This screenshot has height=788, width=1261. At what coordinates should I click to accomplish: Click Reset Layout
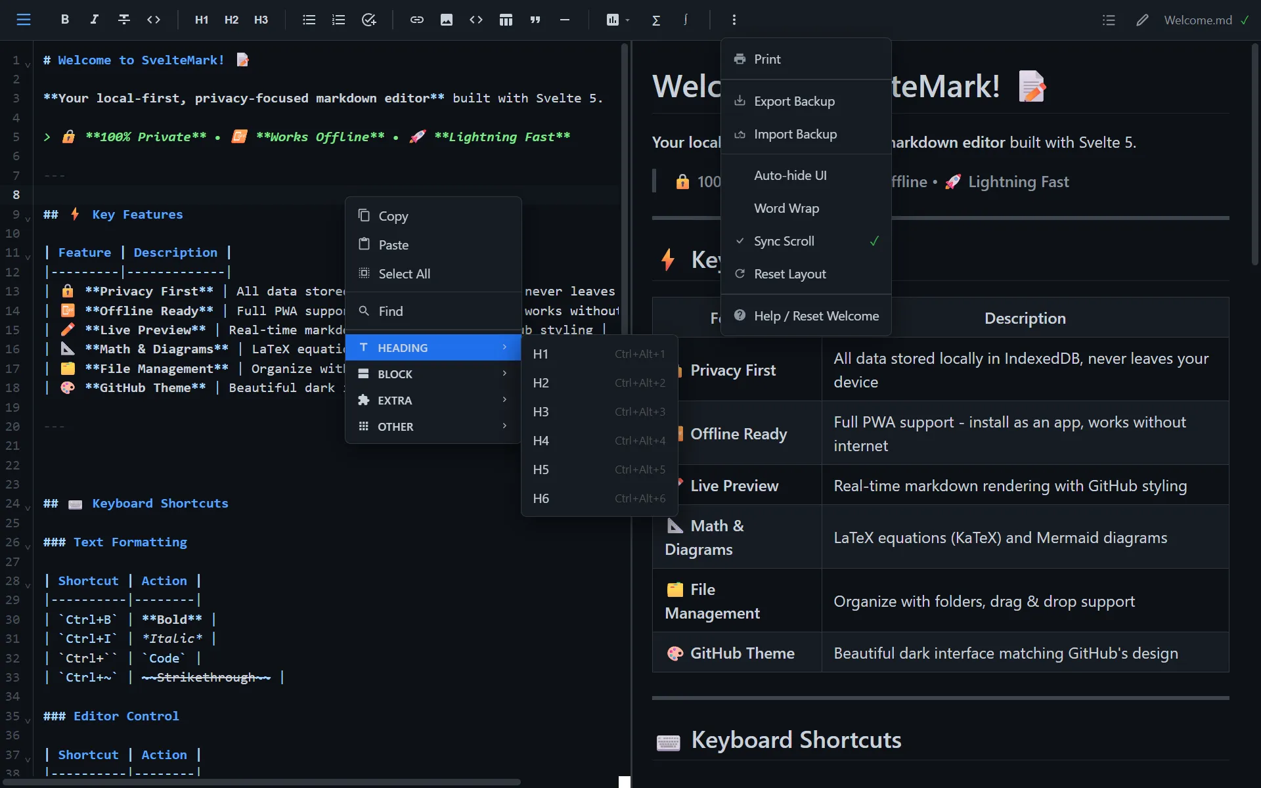(x=806, y=274)
